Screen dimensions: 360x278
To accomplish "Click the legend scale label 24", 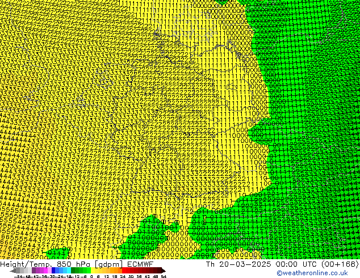I will pos(123,277).
